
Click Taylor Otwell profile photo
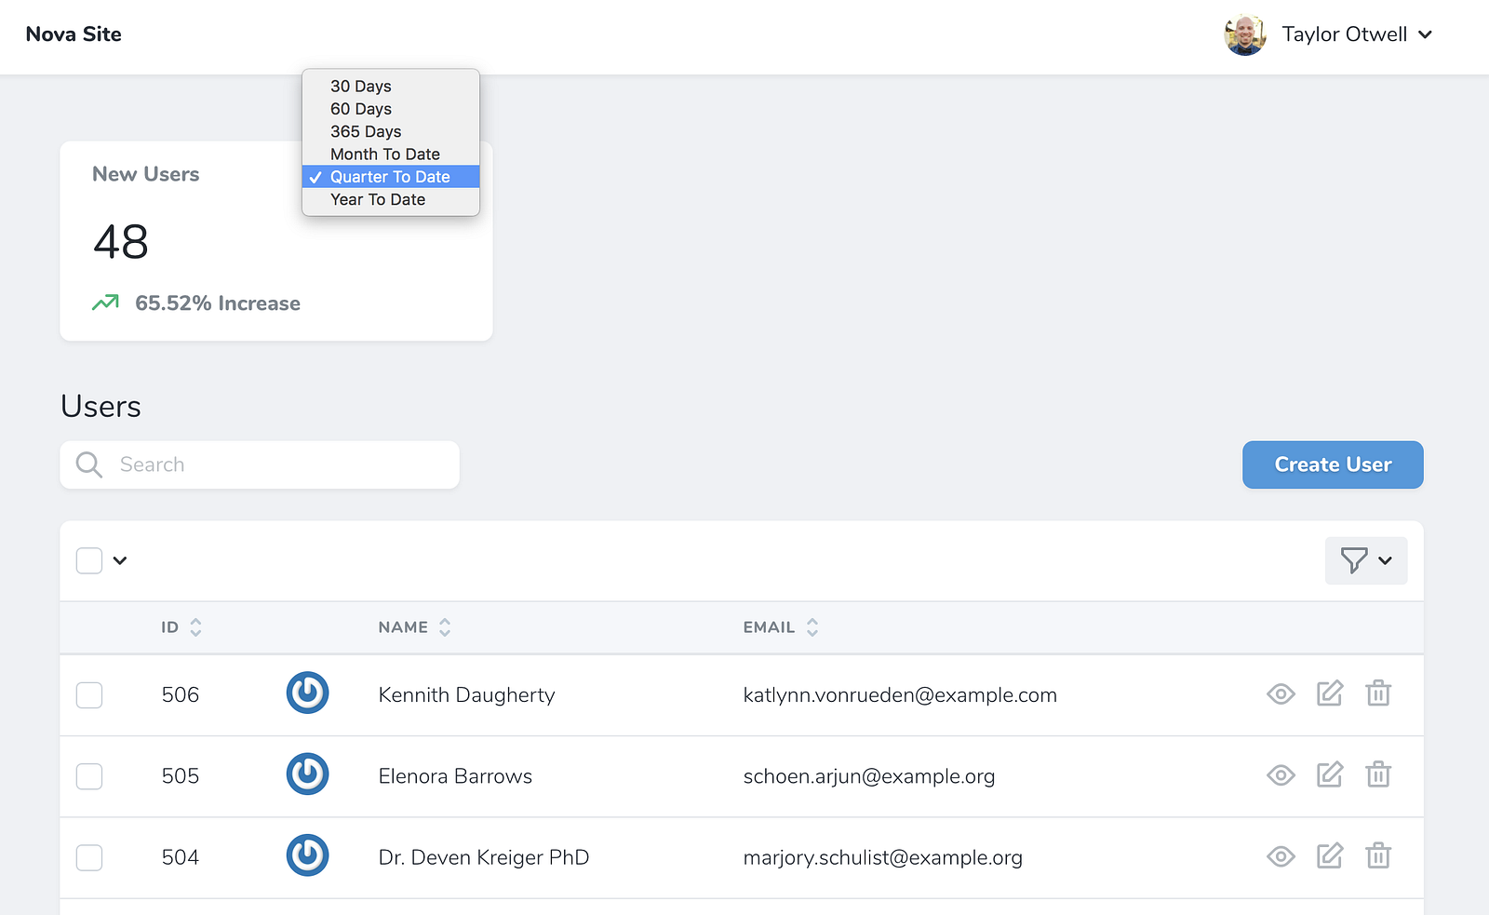1245,34
